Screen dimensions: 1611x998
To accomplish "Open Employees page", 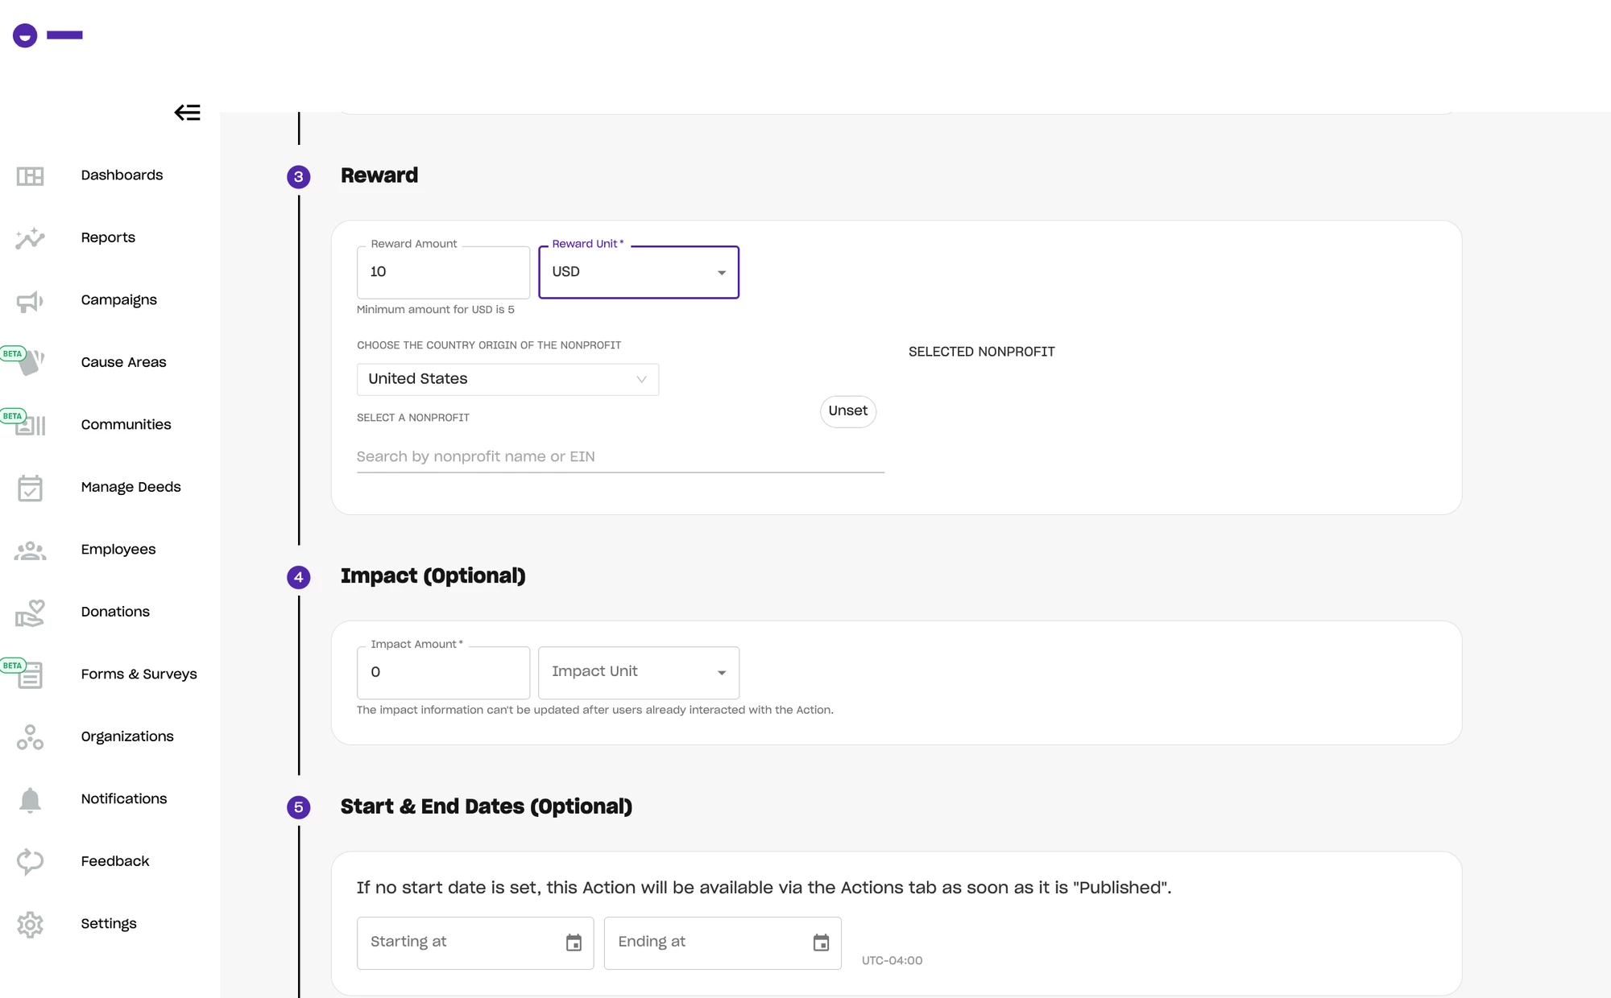I will tap(118, 550).
